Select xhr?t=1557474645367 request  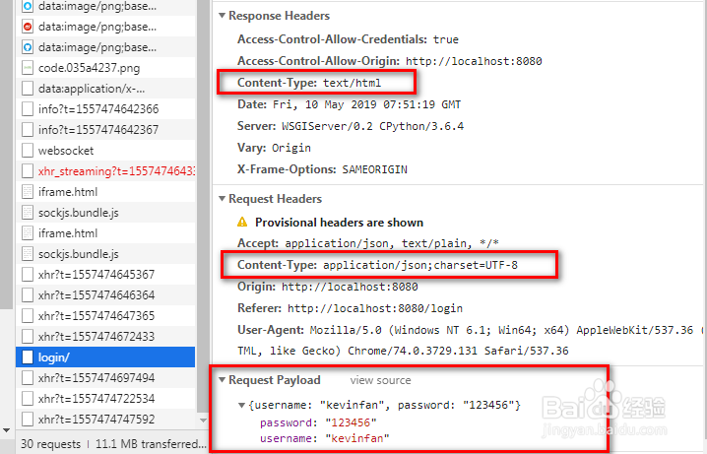(105, 274)
